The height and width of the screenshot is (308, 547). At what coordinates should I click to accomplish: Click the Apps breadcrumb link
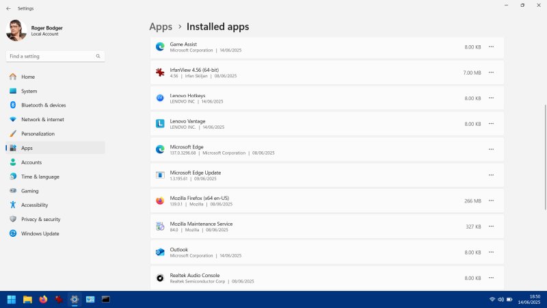coord(161,27)
